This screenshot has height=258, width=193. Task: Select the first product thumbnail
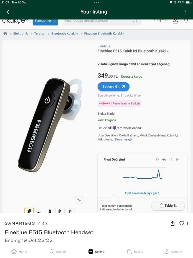(x=29, y=211)
